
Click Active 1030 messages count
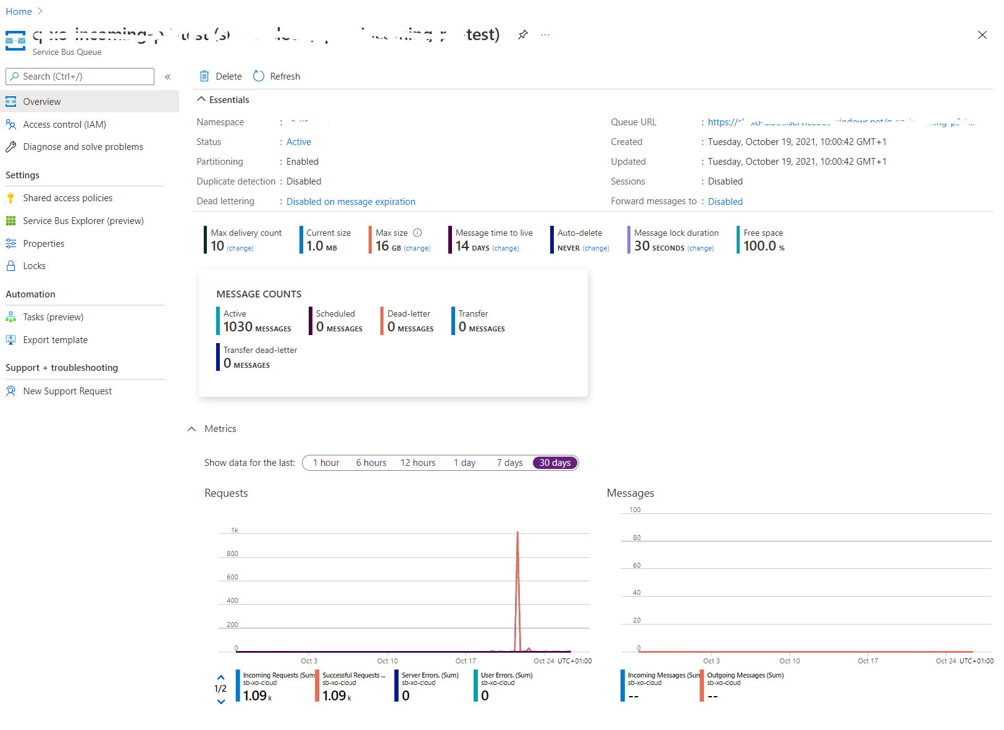[x=254, y=321]
